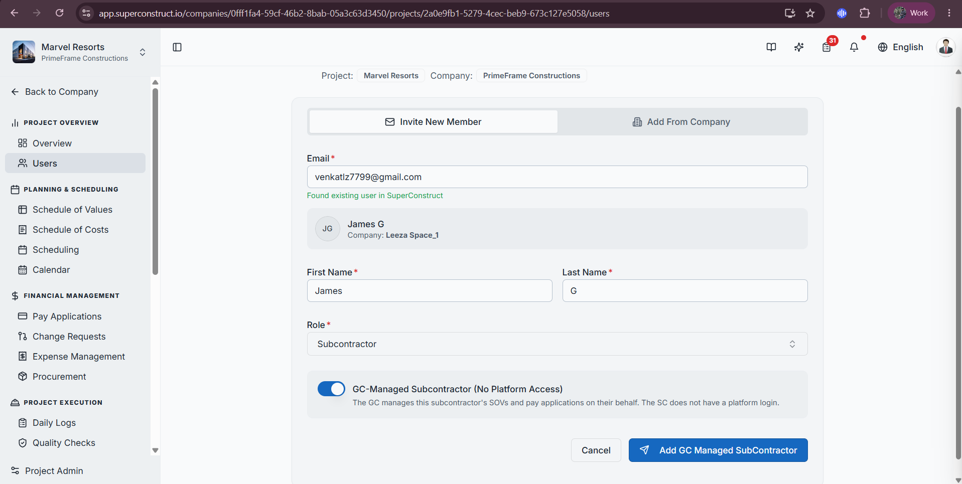Click the blue audio extension icon
This screenshot has height=484, width=962.
842,13
